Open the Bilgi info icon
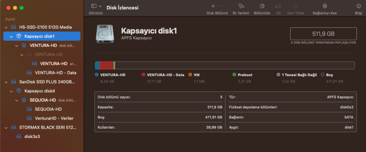Viewport: 366px width, 152px height. coord(358,6)
